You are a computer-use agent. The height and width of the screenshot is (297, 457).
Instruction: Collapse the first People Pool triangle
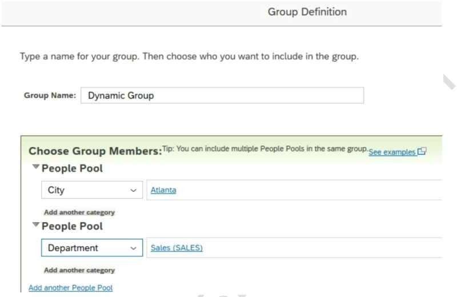click(36, 168)
